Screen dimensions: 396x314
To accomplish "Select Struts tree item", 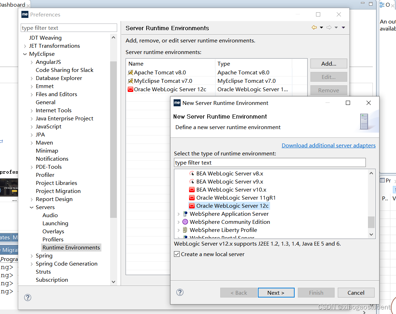I will tap(43, 272).
